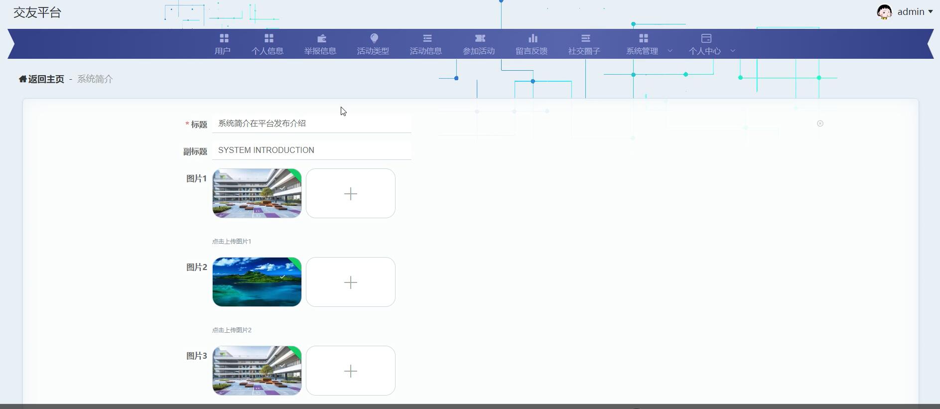Click the 返回主页 breadcrumb link
The height and width of the screenshot is (409, 940).
pos(46,79)
